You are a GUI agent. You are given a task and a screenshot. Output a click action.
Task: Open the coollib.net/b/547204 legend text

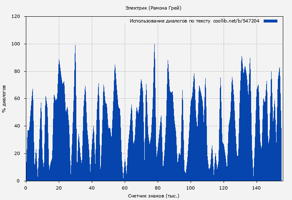tap(236, 21)
